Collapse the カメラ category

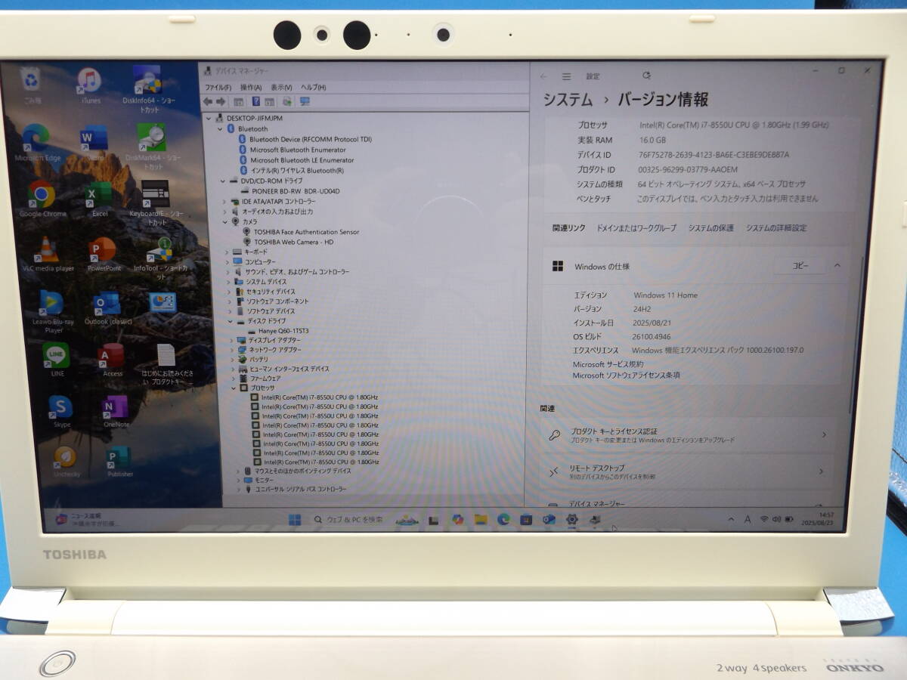(225, 222)
